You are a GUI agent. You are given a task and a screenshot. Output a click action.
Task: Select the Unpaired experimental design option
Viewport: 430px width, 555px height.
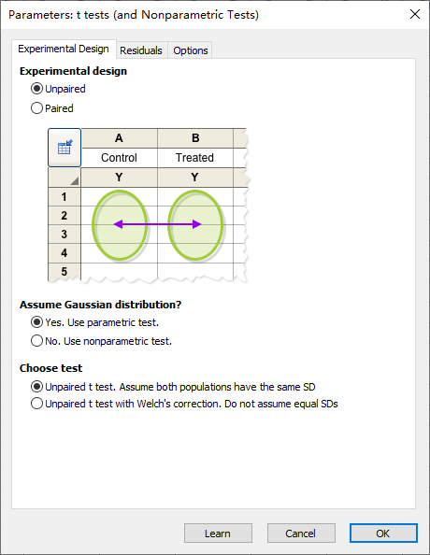(x=59, y=89)
